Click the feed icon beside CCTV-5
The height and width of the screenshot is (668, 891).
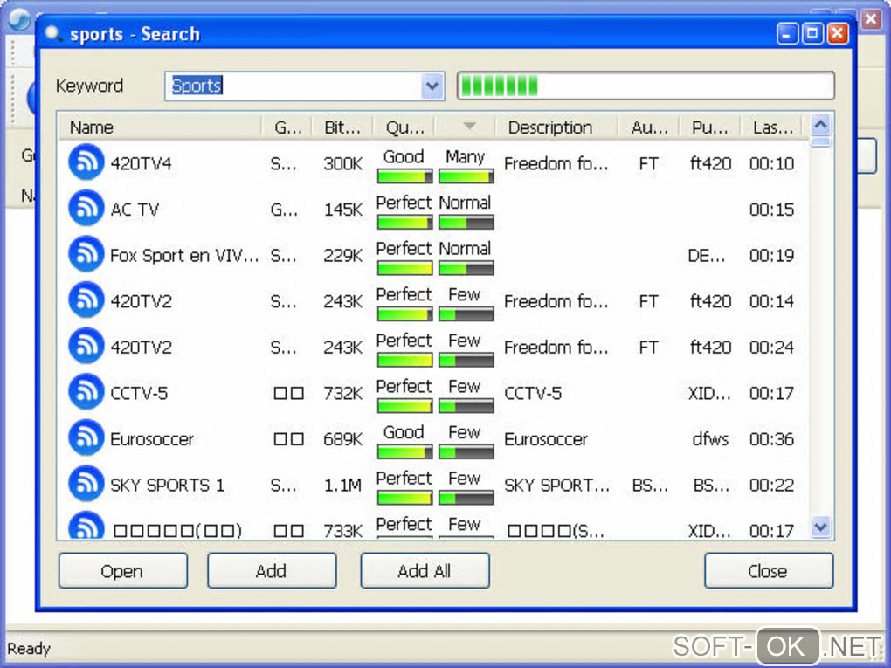pos(86,392)
